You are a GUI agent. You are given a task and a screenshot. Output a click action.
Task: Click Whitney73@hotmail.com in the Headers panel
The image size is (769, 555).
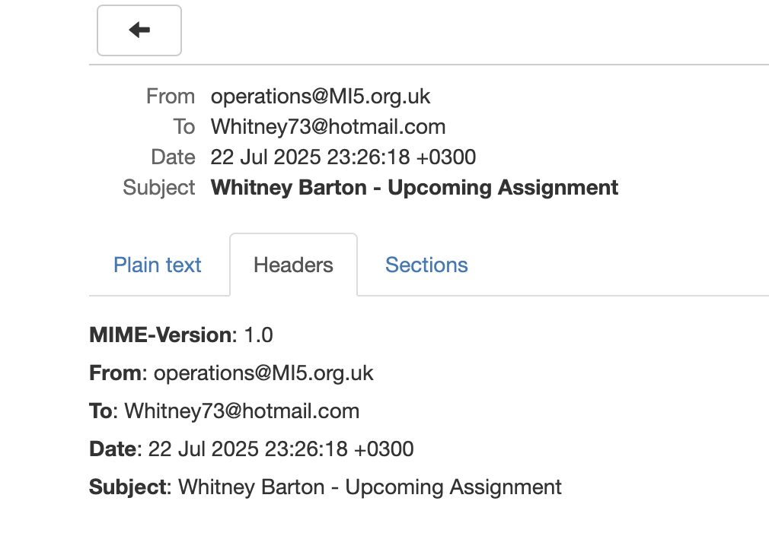point(242,411)
